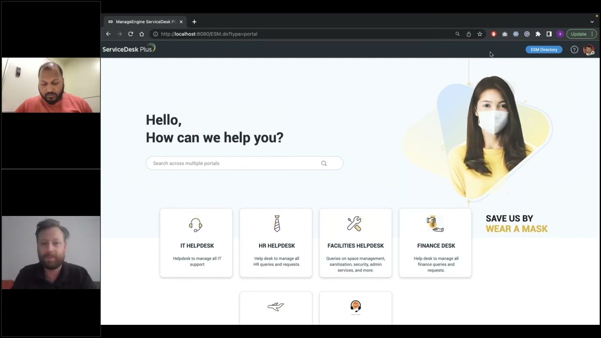The height and width of the screenshot is (338, 601).
Task: Open the HR HELPDESK portal title
Action: [x=277, y=246]
